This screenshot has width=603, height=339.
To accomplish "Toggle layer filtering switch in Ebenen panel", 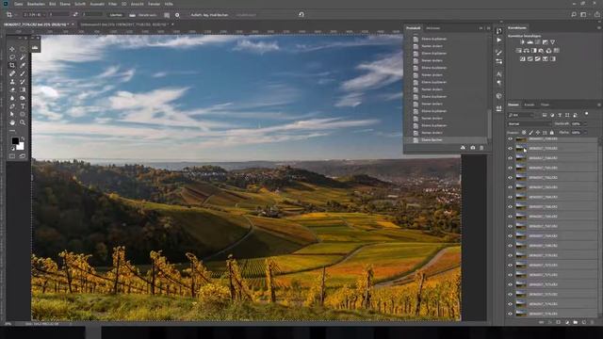I will tap(586, 114).
